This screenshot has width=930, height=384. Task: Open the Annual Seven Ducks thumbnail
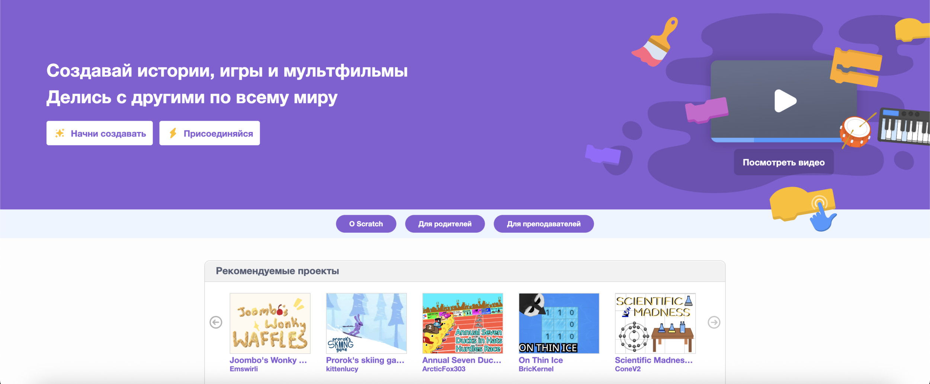[x=463, y=323]
